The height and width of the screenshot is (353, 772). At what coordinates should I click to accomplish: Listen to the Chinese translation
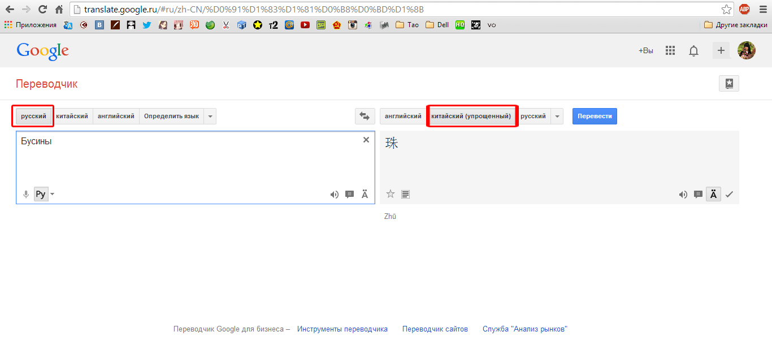pos(683,195)
